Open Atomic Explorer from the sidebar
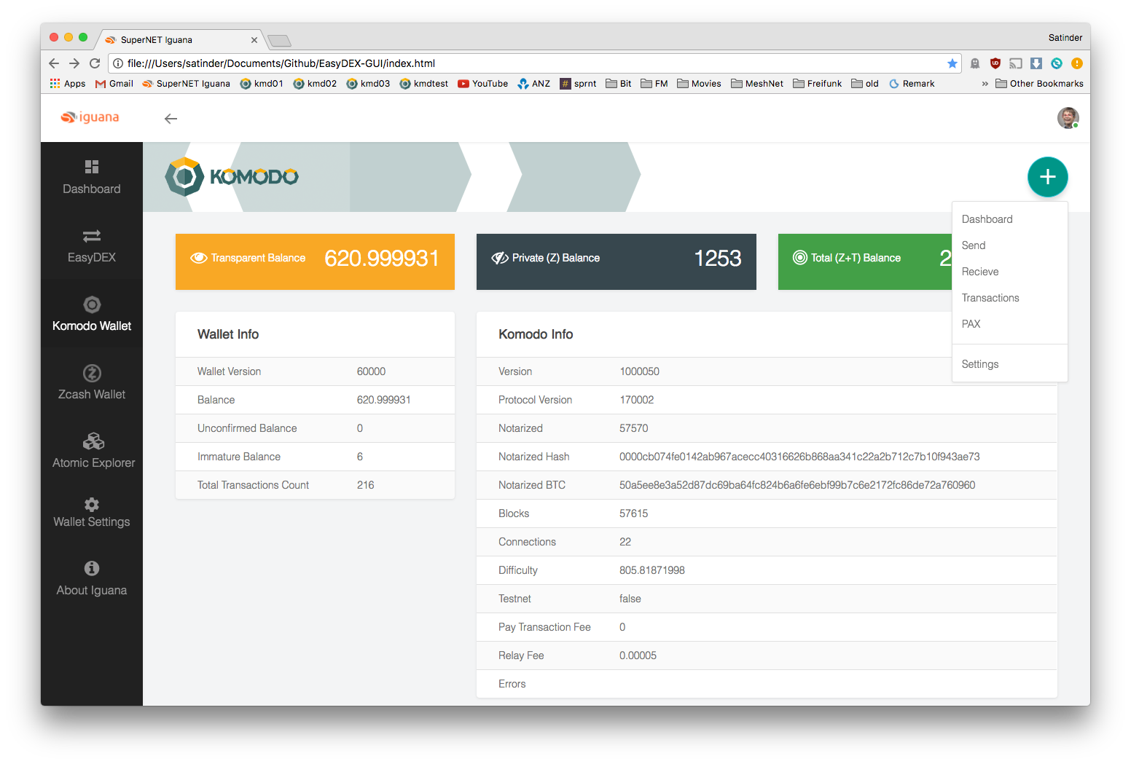The width and height of the screenshot is (1131, 764). coord(93,451)
